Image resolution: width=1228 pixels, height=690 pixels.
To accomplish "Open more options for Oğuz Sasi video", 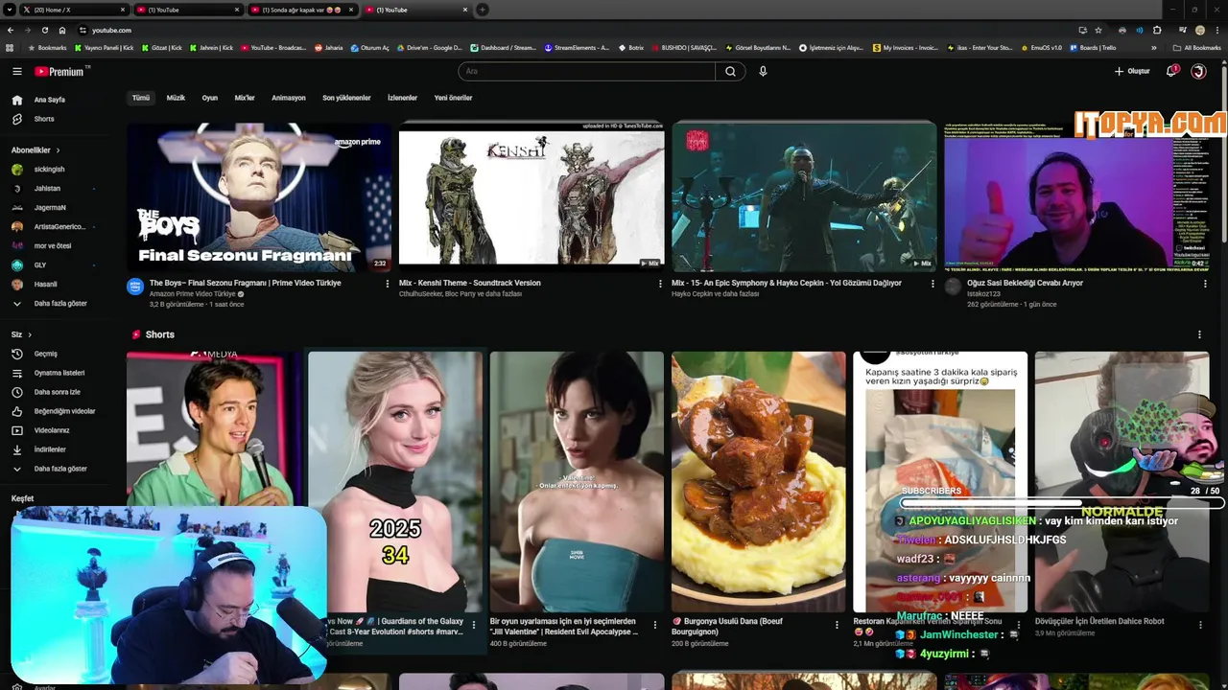I will click(x=1204, y=284).
